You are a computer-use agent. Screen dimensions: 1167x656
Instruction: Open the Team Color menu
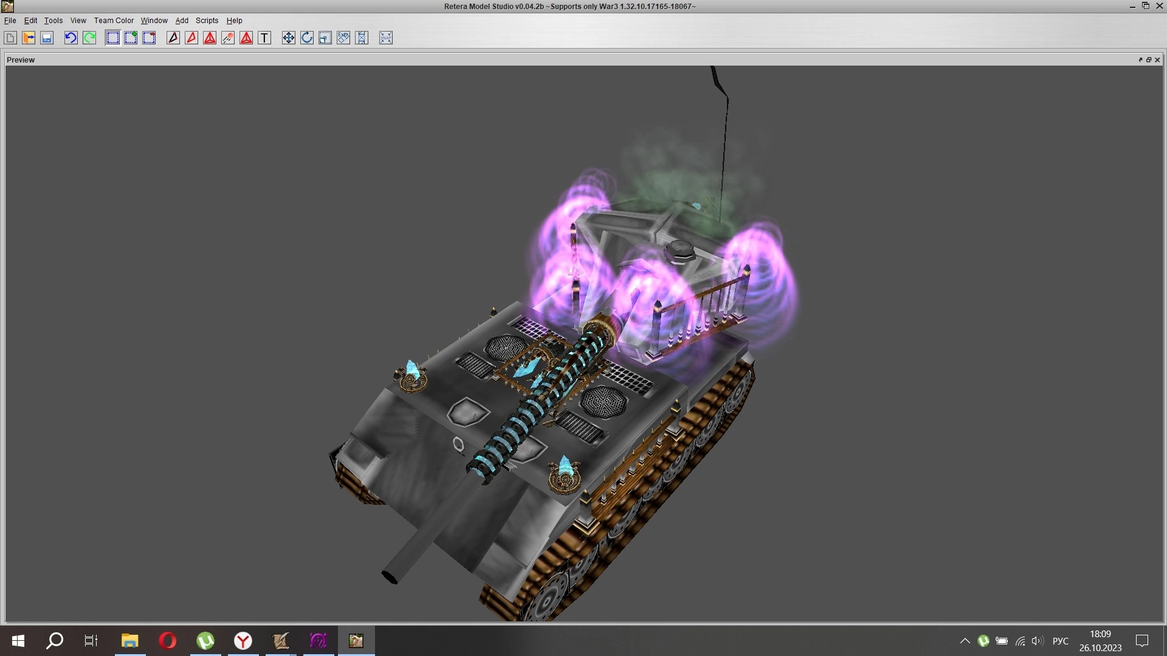pos(114,20)
